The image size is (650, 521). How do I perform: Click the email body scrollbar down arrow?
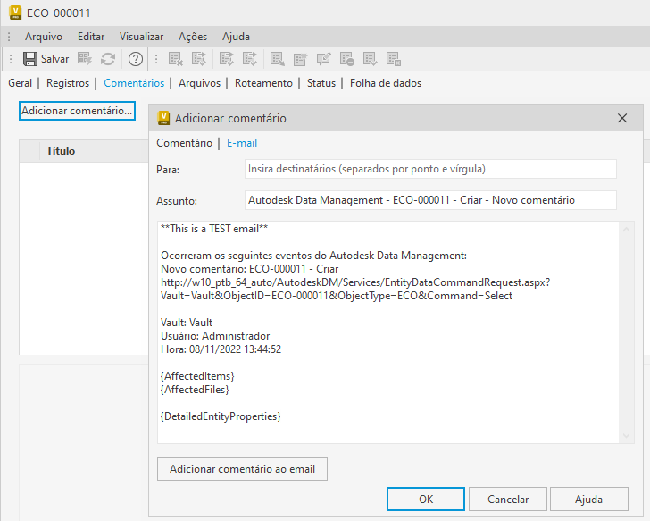[627, 435]
